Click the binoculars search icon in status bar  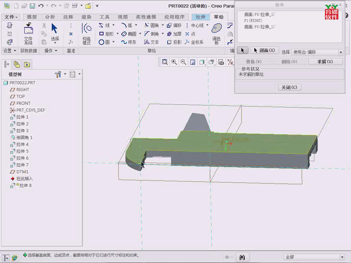point(242,257)
